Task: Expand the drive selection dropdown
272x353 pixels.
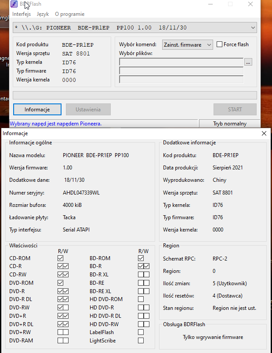Action: point(253,28)
